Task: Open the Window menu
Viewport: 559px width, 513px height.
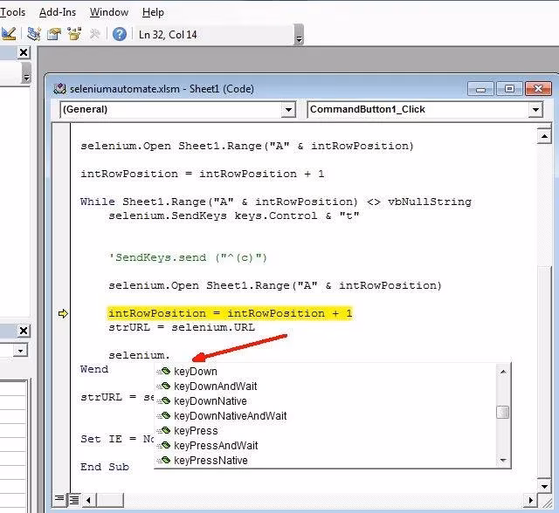Action: pos(108,12)
